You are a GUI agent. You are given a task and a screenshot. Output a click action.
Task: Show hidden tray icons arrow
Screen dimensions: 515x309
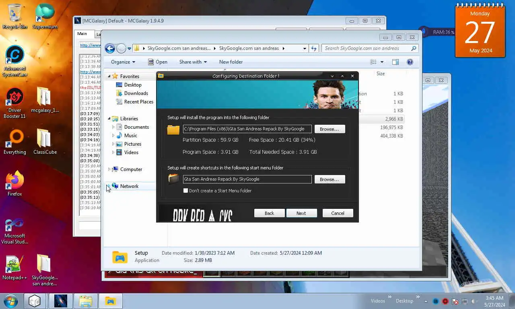coord(426,301)
